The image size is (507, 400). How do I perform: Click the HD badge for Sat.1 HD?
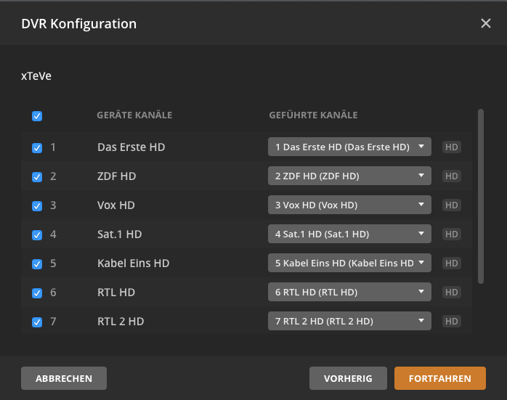[452, 234]
